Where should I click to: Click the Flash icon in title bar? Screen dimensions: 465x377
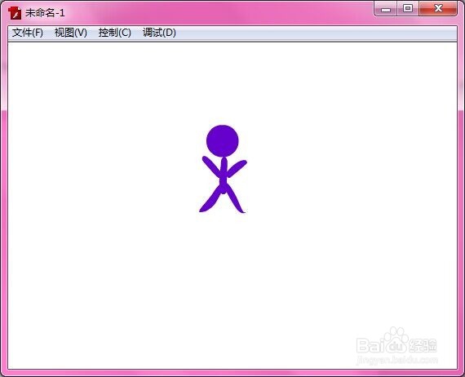(x=15, y=13)
